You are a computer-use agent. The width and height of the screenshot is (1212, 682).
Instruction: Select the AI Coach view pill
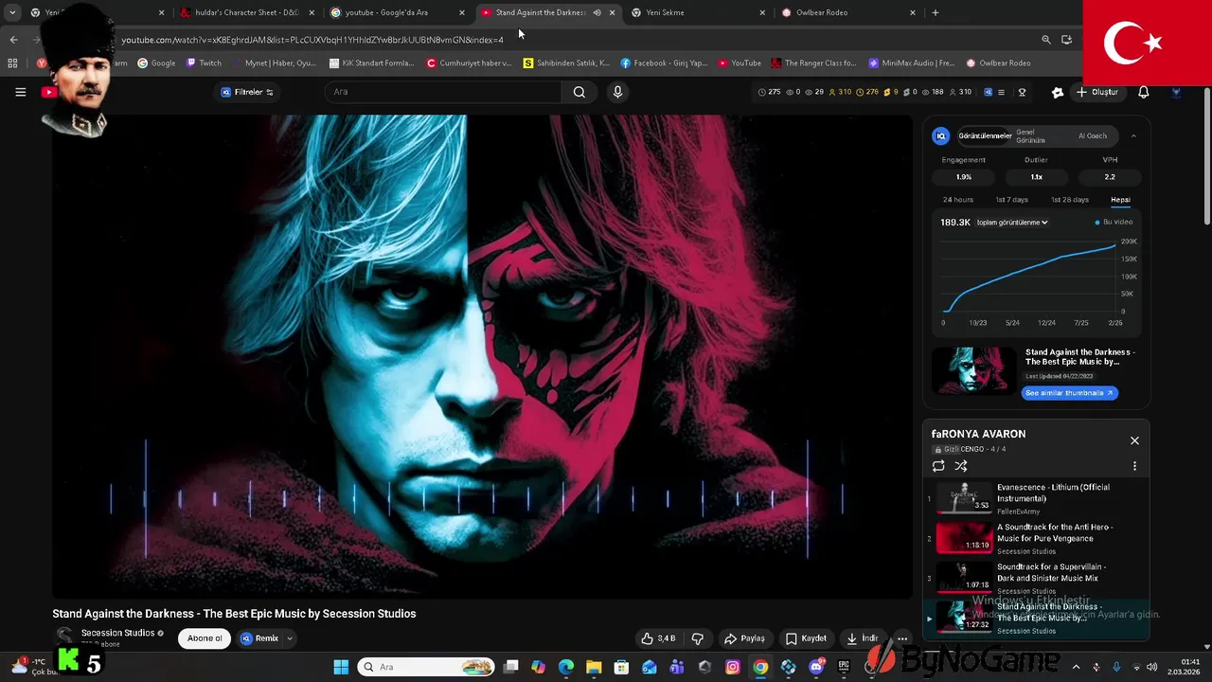click(1093, 135)
